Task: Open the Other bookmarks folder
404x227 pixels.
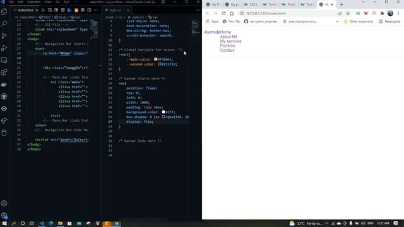Action: coord(359,21)
